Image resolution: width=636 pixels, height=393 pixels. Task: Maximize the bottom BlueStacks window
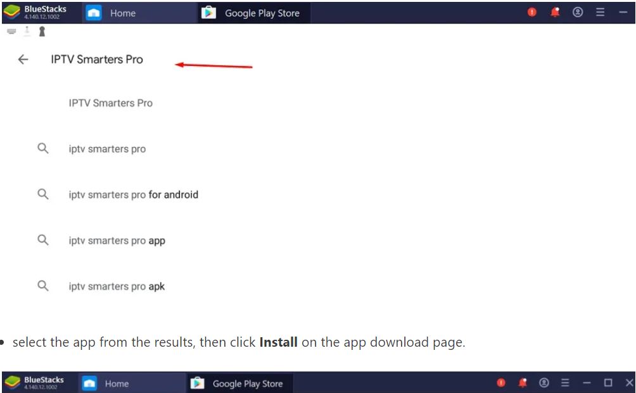coord(608,382)
